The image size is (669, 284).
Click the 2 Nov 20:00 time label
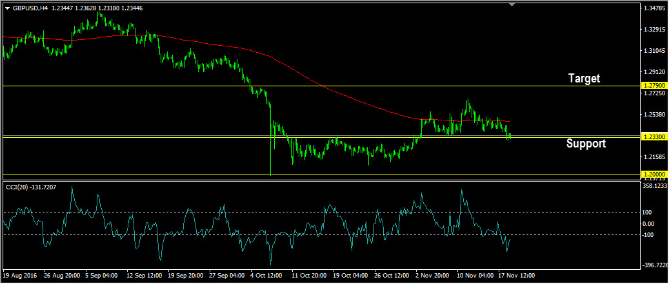pos(432,276)
